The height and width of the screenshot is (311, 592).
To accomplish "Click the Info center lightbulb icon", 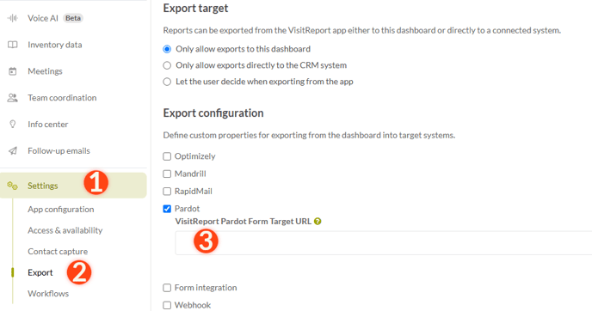I will pos(12,125).
